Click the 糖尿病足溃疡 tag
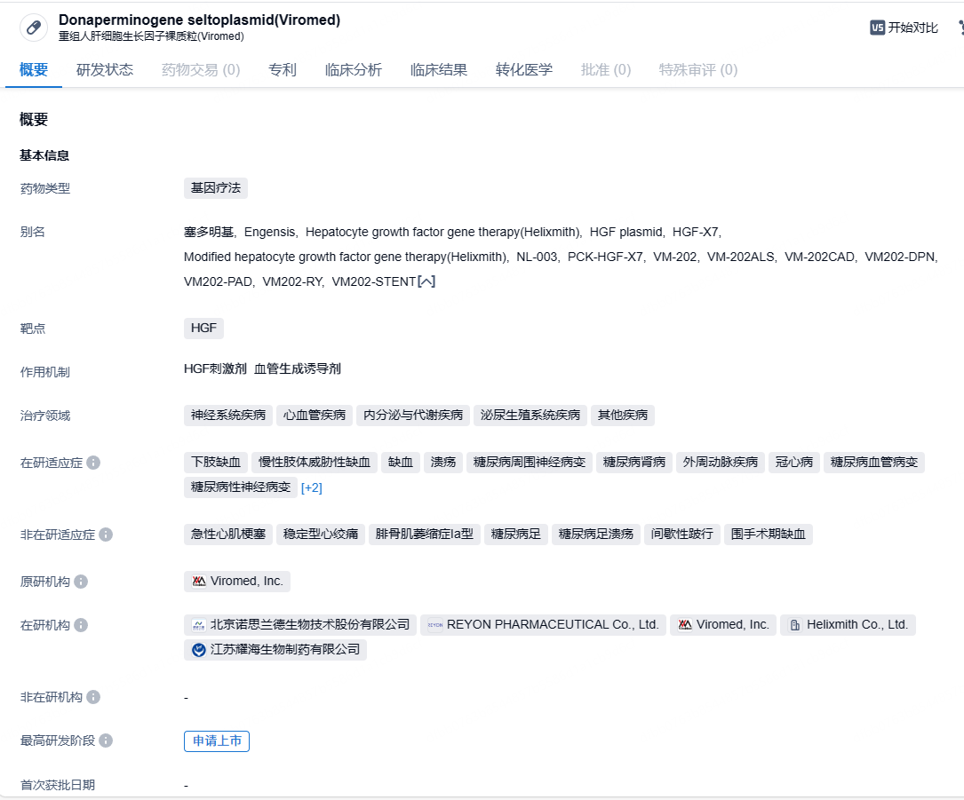Image resolution: width=964 pixels, height=800 pixels. pos(596,534)
